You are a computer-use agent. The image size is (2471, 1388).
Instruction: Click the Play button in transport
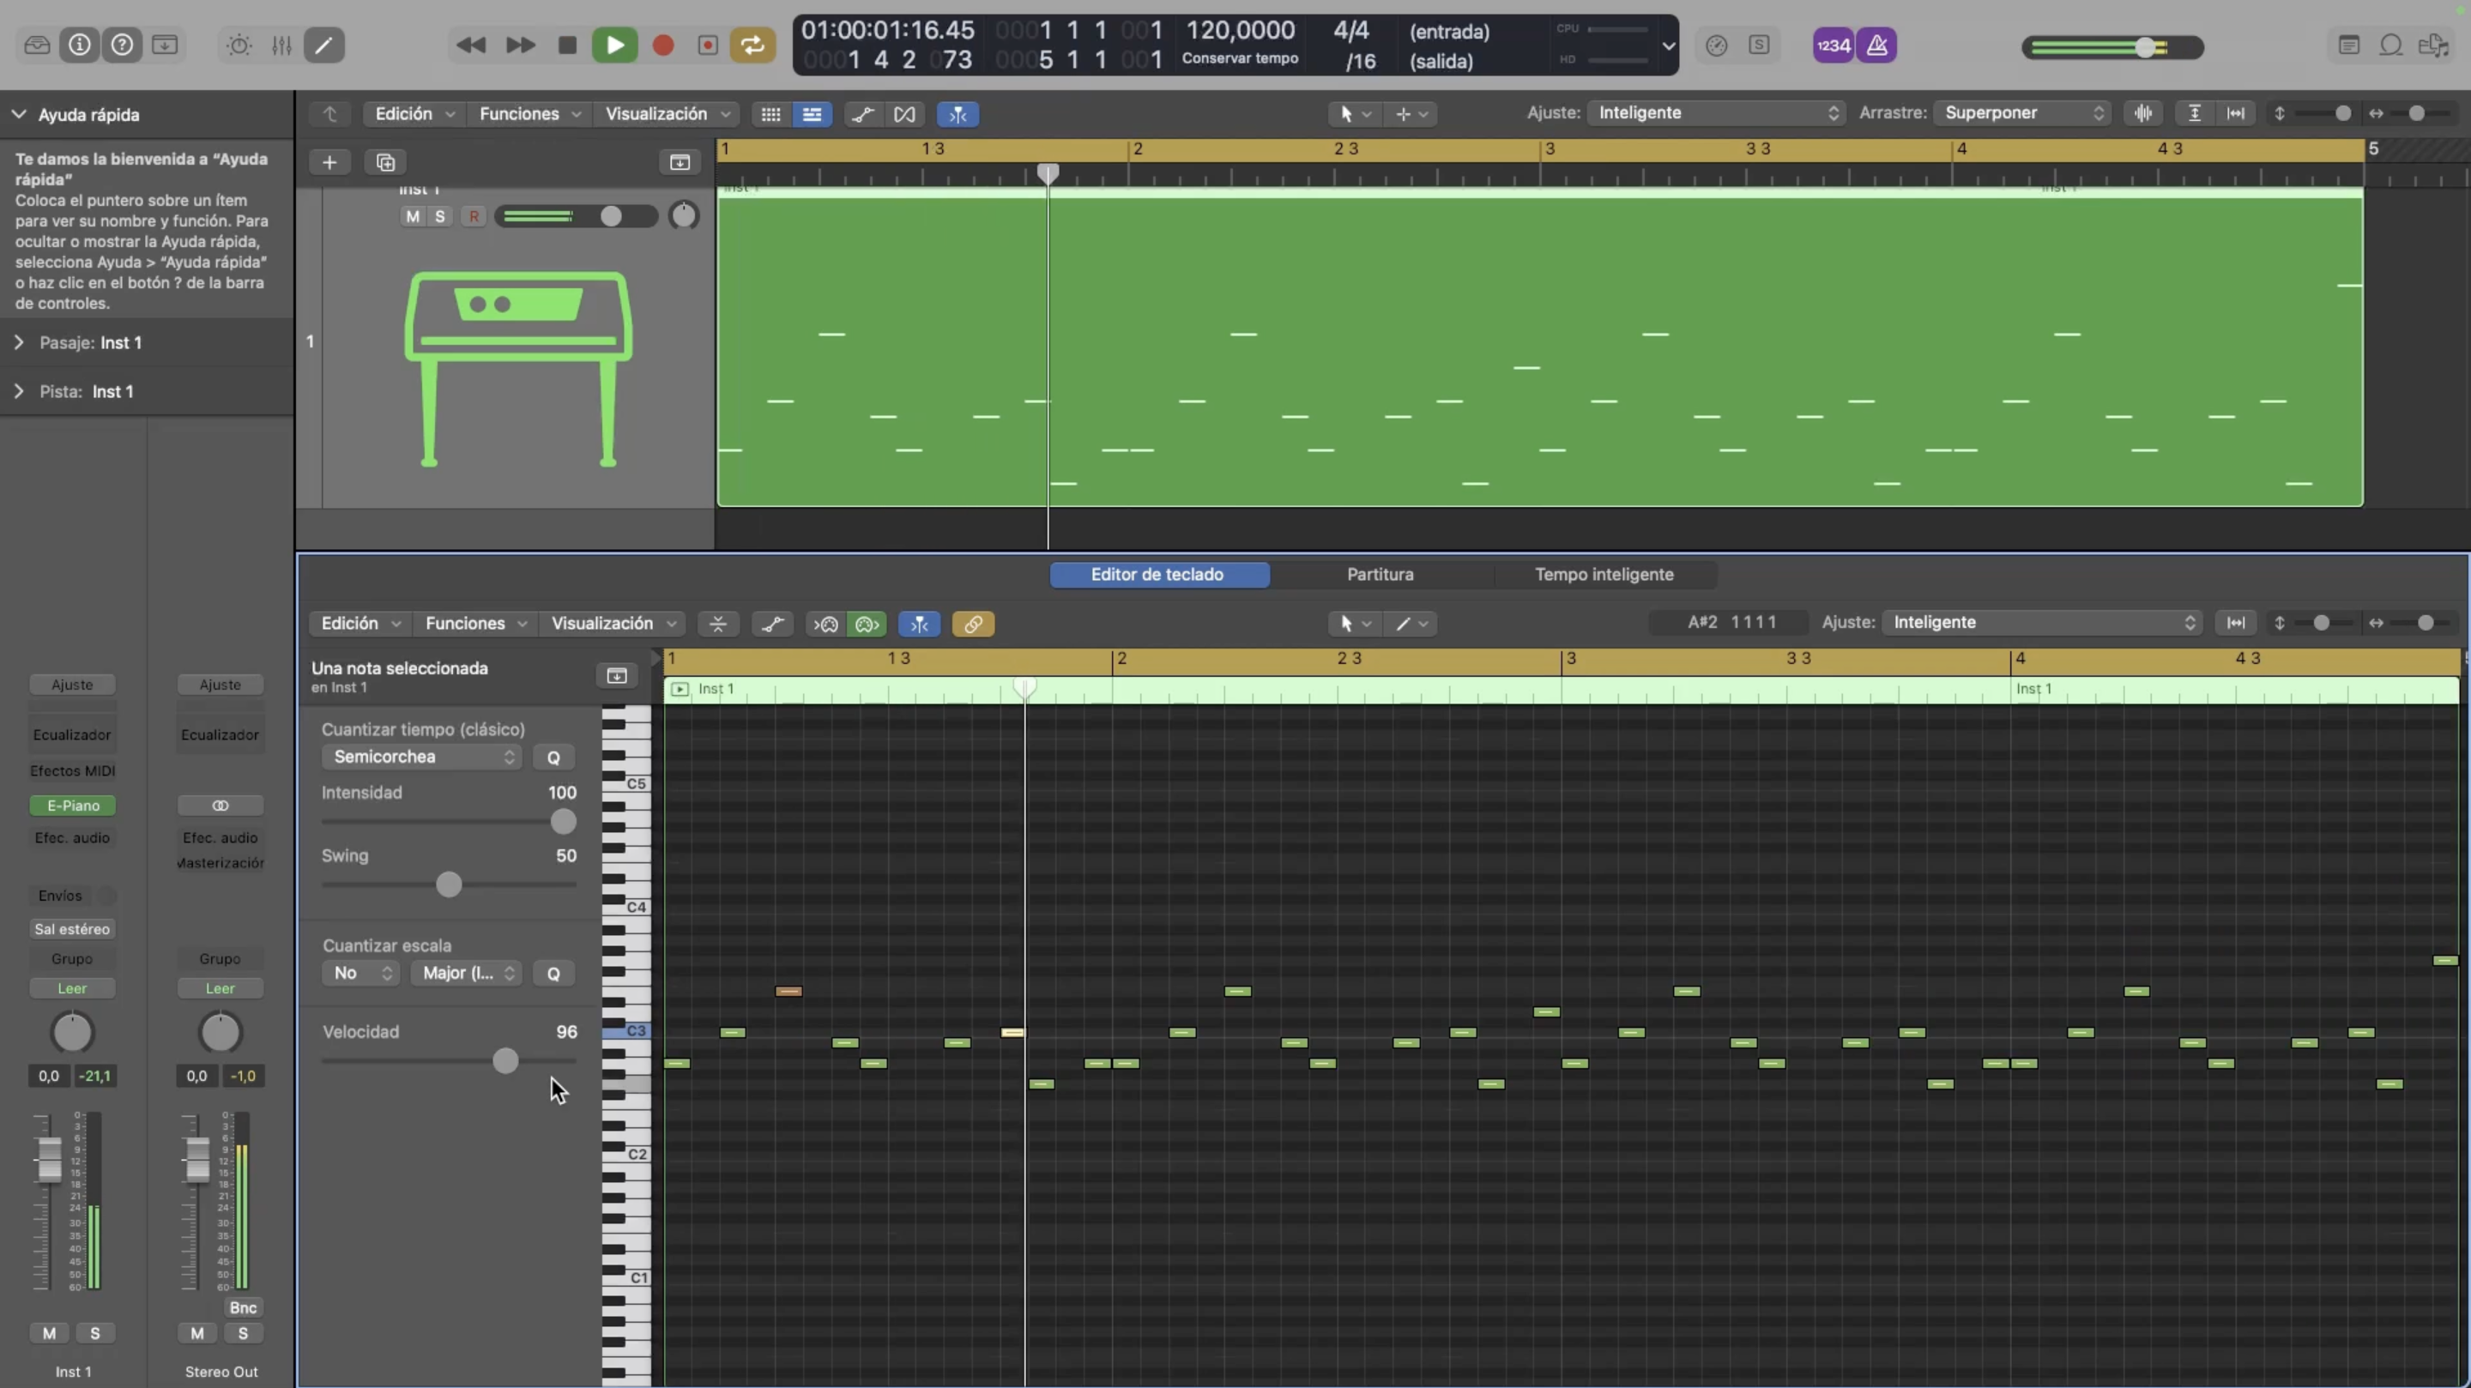(x=614, y=45)
